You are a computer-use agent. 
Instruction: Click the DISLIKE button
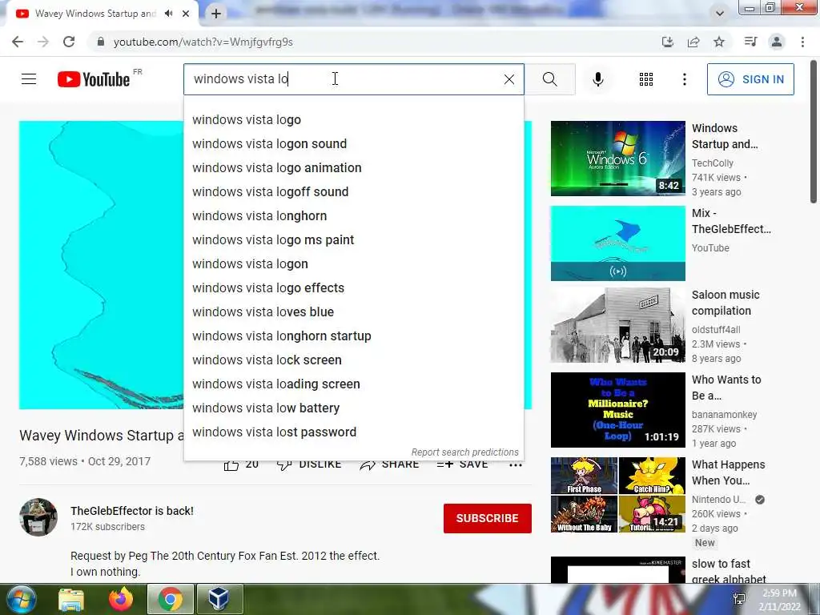pyautogui.click(x=309, y=465)
